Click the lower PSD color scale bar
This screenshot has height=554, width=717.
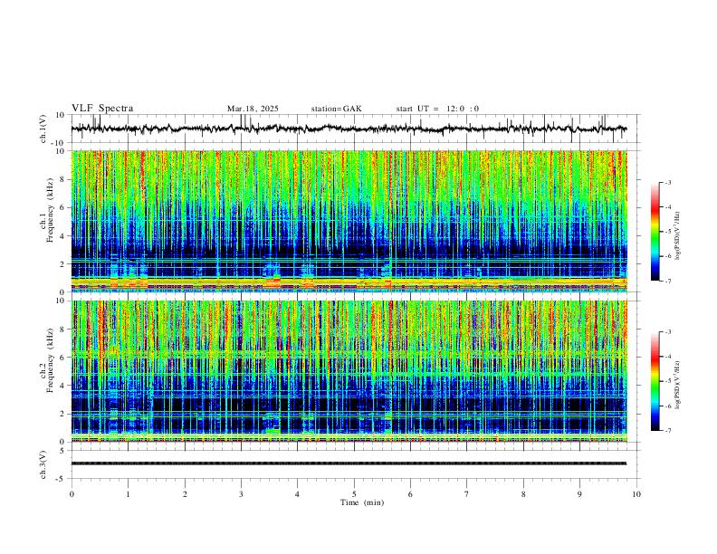point(655,381)
